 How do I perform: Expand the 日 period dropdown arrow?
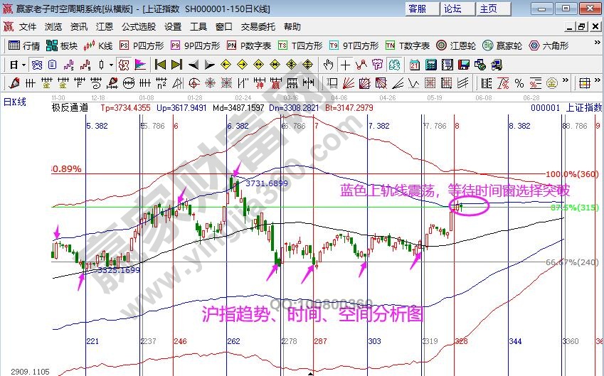point(23,65)
